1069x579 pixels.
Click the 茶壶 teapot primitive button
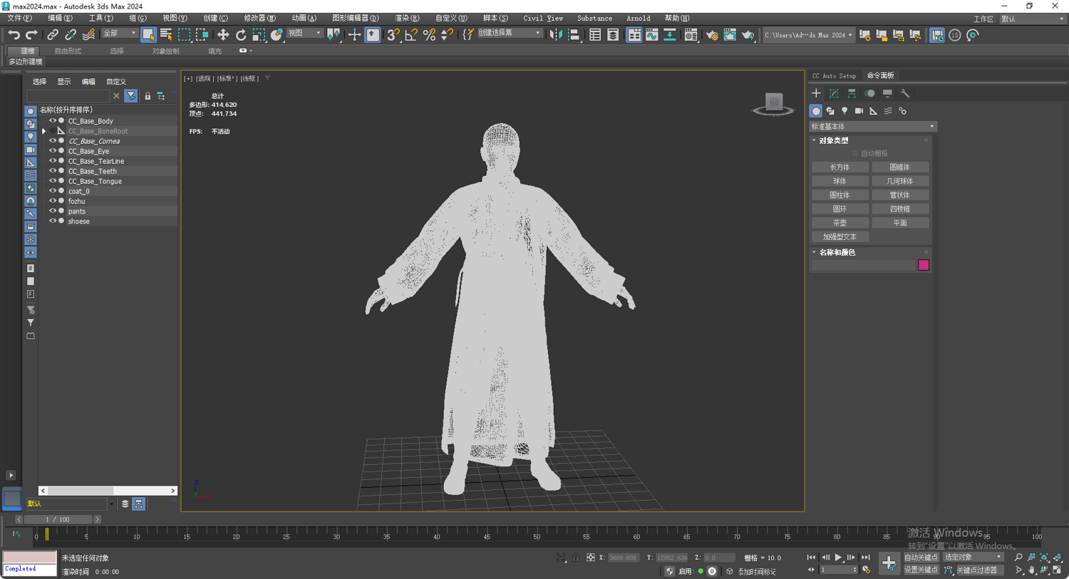coord(840,223)
